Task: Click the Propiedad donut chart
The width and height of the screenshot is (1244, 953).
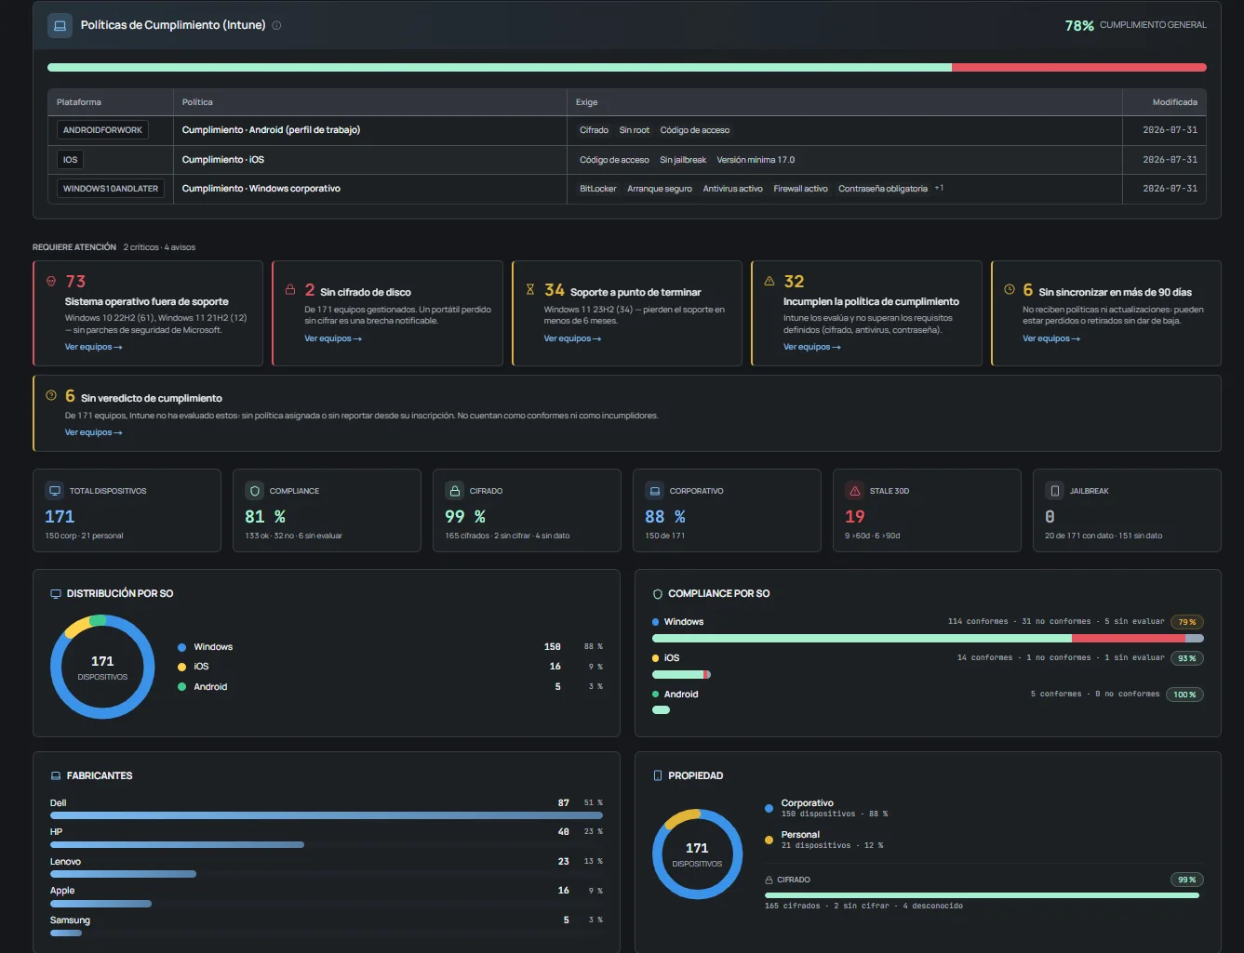Action: click(697, 854)
